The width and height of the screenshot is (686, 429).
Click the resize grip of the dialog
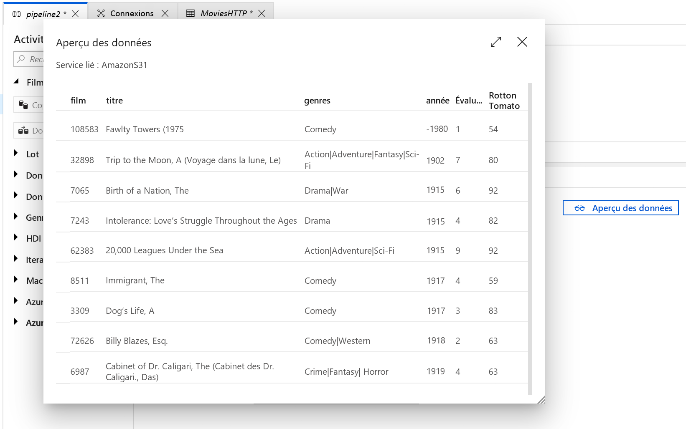(541, 400)
